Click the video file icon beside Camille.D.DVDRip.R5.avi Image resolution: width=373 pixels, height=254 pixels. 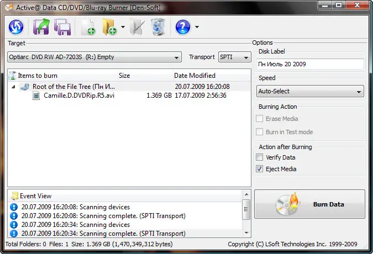[36, 96]
